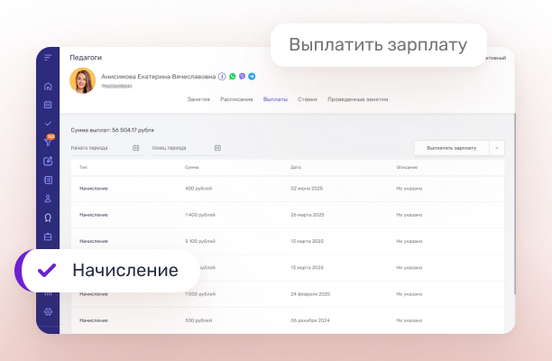Open the briefcase icon in sidebar
Viewport: 552px width, 361px height.
48,236
